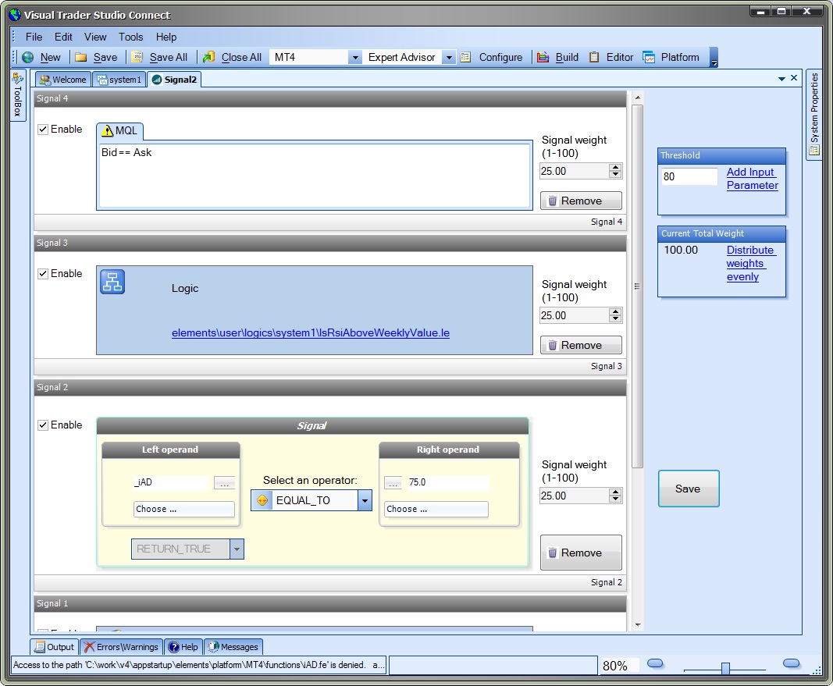Image resolution: width=833 pixels, height=686 pixels.
Task: Click the toolbar overflow options arrow
Action: tap(714, 57)
